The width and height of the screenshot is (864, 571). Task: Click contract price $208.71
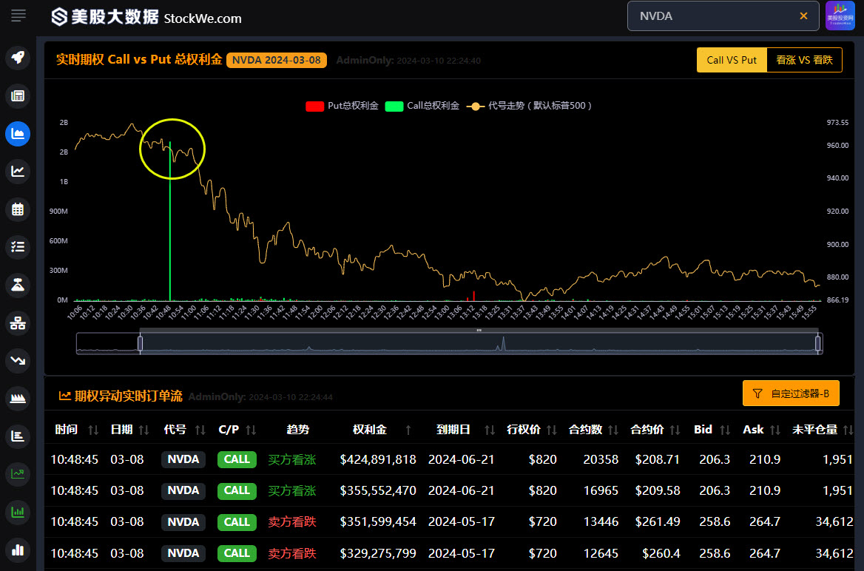coord(658,459)
